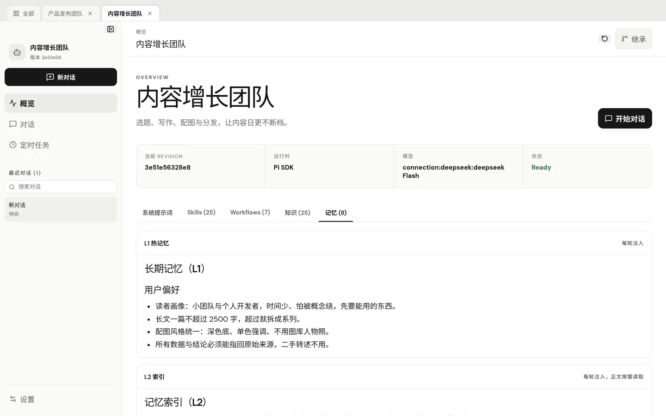Open 对话 in the sidebar

pos(61,124)
